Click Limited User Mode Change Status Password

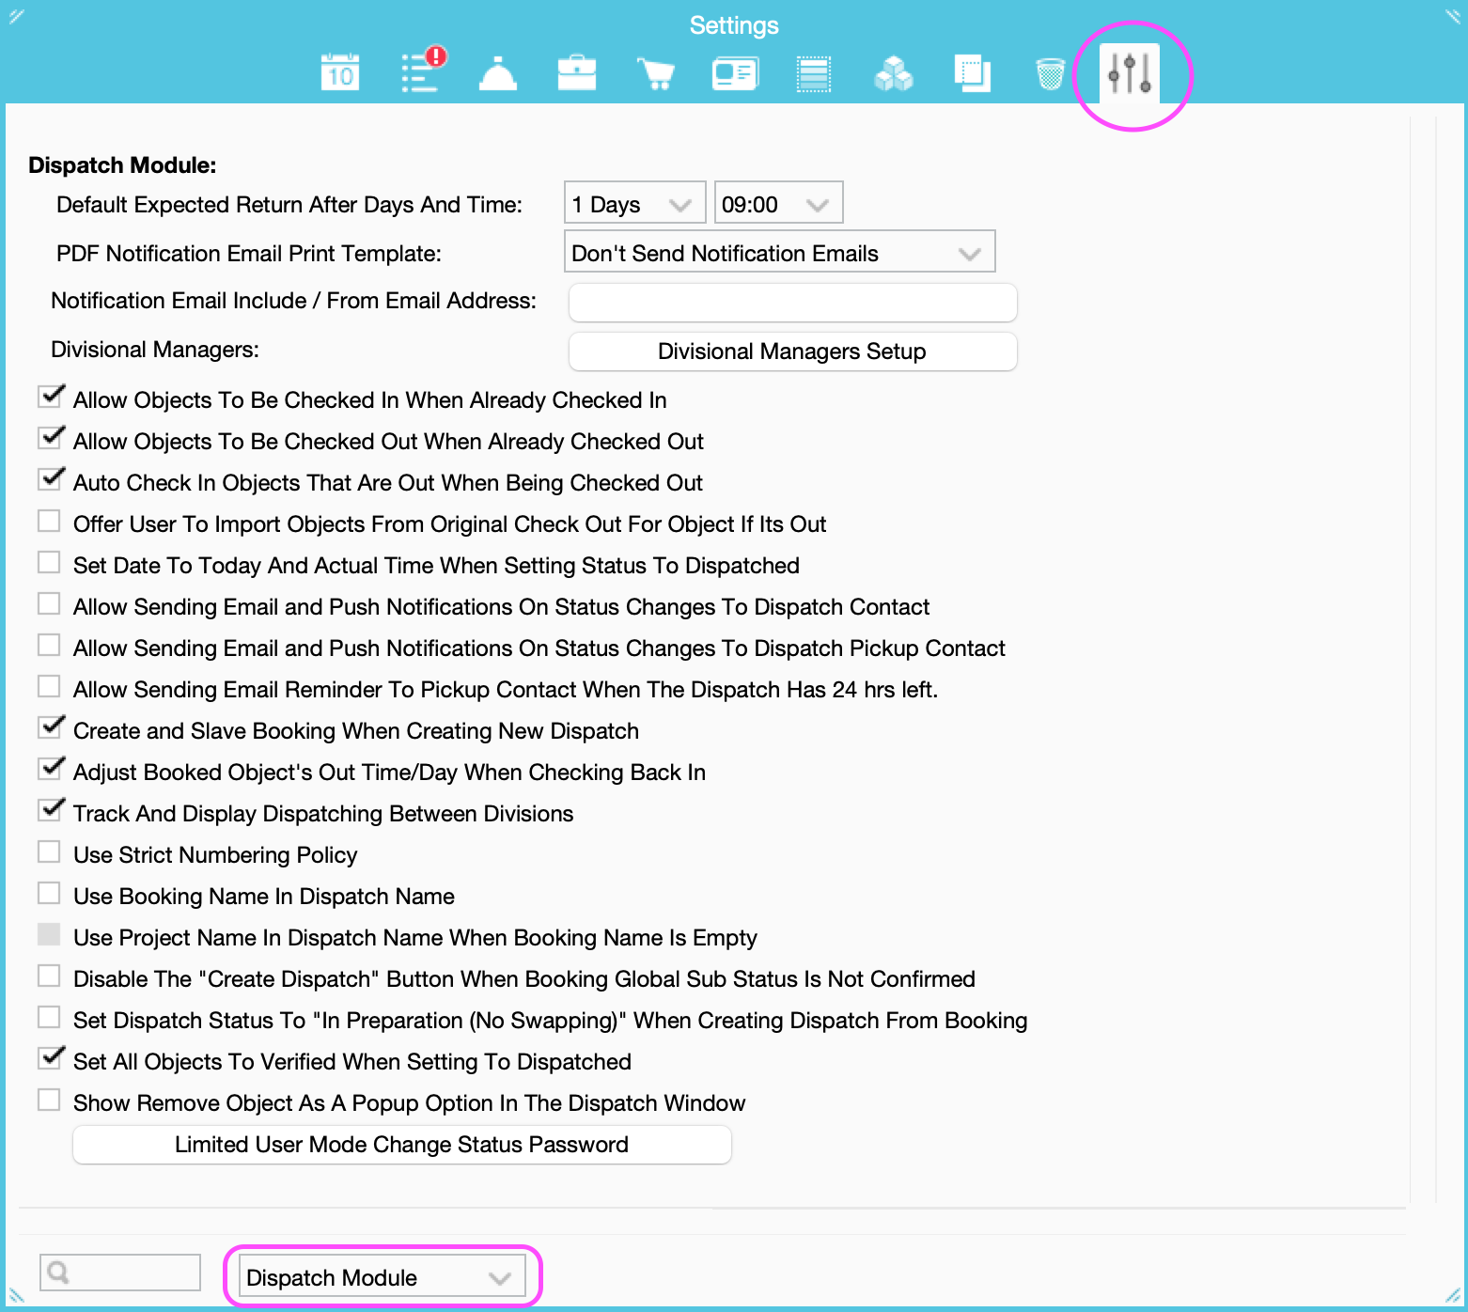(x=401, y=1145)
